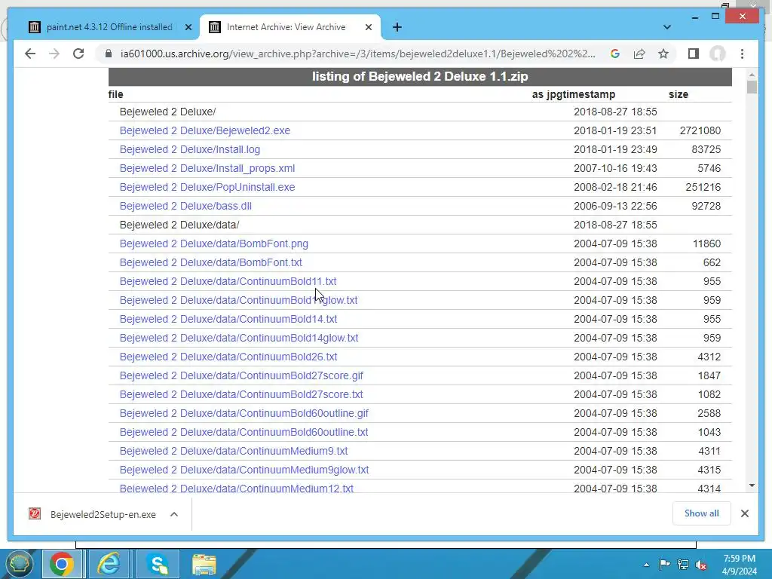The height and width of the screenshot is (579, 772).
Task: Click the page scrollbar up arrow
Action: (x=752, y=75)
